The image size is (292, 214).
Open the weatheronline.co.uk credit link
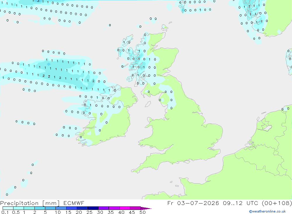(267, 211)
